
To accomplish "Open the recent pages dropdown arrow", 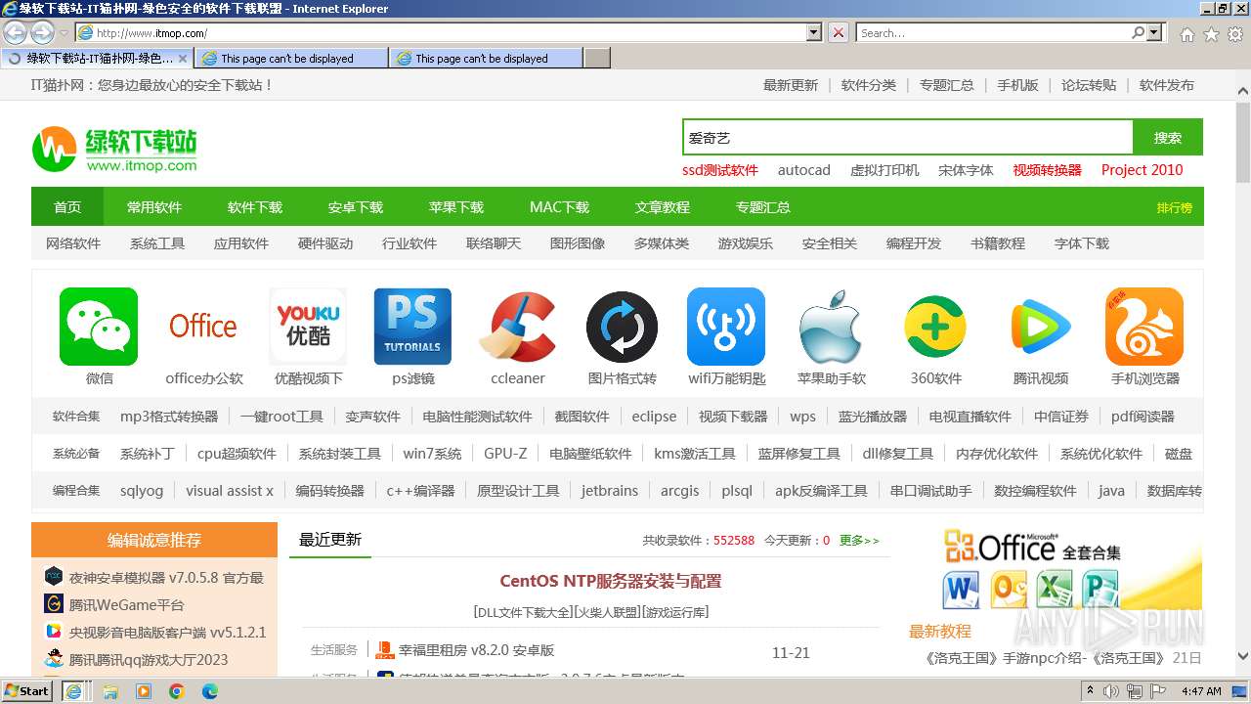I will click(x=64, y=33).
